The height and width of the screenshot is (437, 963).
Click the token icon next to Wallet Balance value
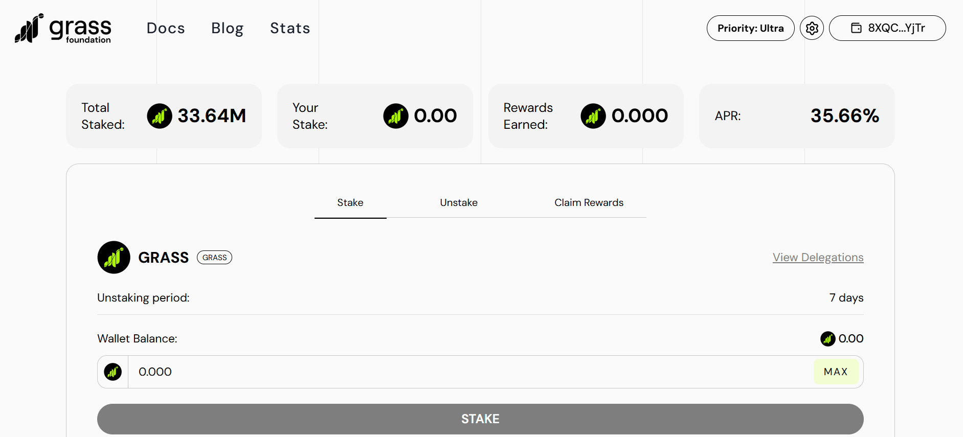coord(828,338)
